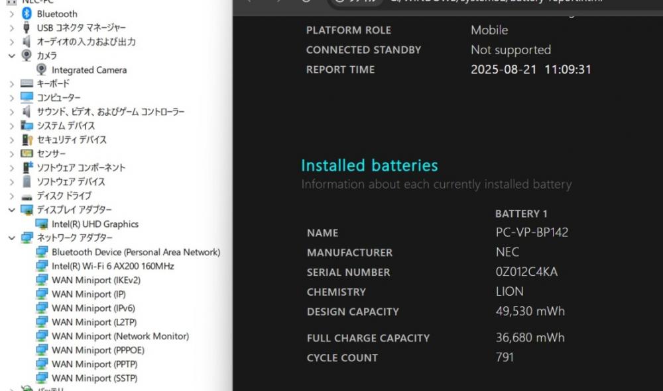This screenshot has width=663, height=391.
Task: Click battery name value PC-VP-BP142
Action: pyautogui.click(x=532, y=232)
